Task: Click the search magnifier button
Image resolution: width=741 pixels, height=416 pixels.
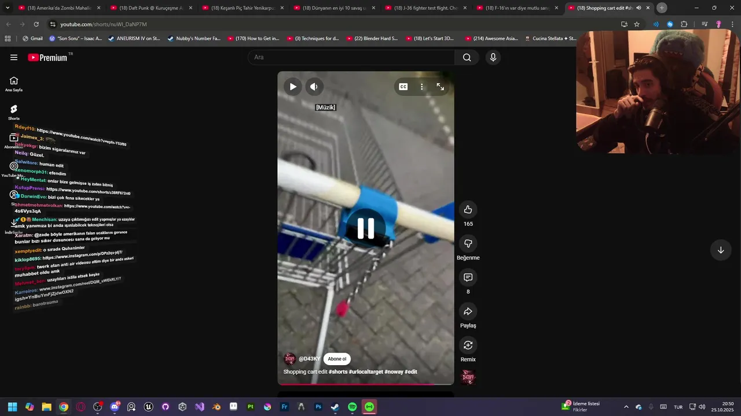Action: click(467, 57)
